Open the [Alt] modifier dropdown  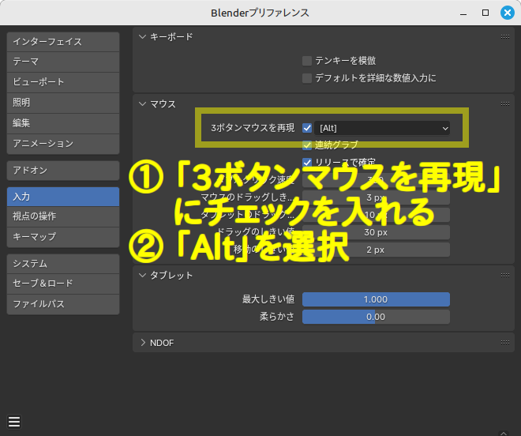(382, 128)
